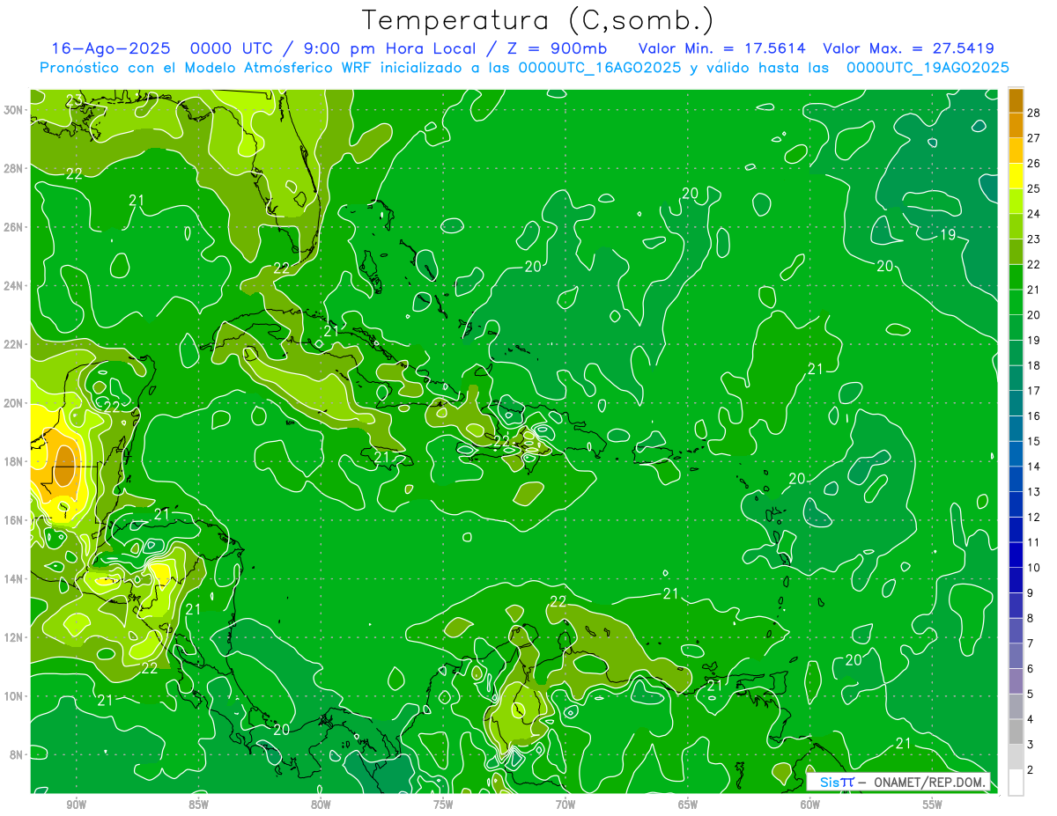Click the "14" label on the color legend
Screen dimensions: 1057x816
click(1033, 467)
